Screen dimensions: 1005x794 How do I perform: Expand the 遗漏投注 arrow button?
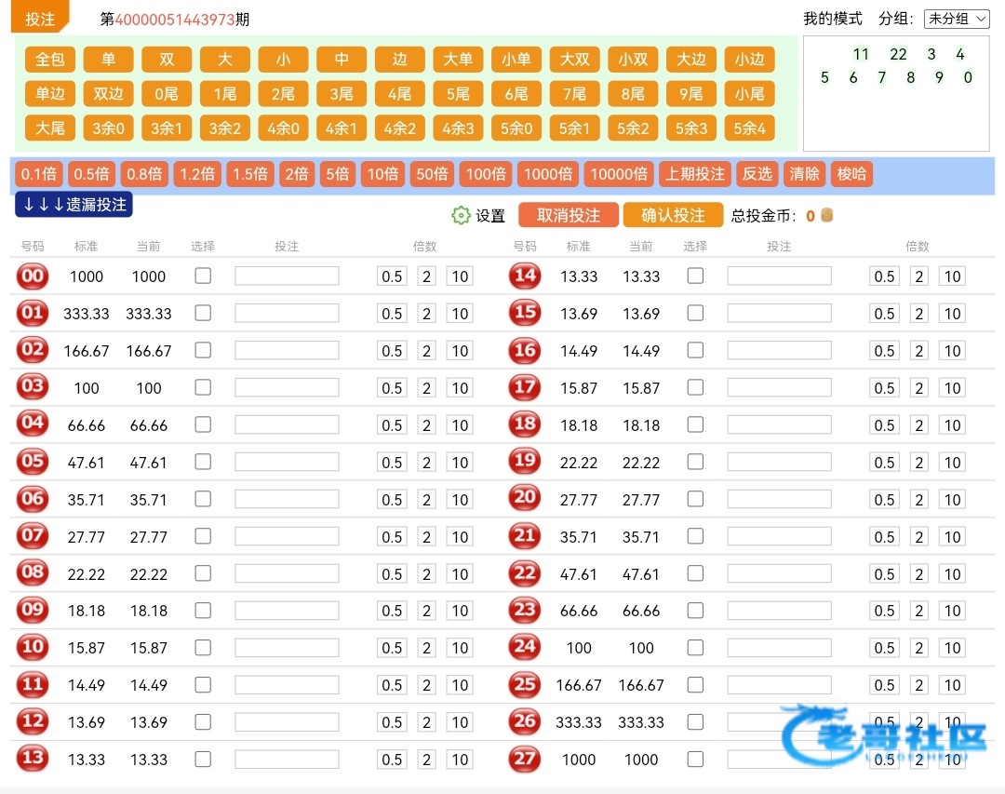[74, 205]
